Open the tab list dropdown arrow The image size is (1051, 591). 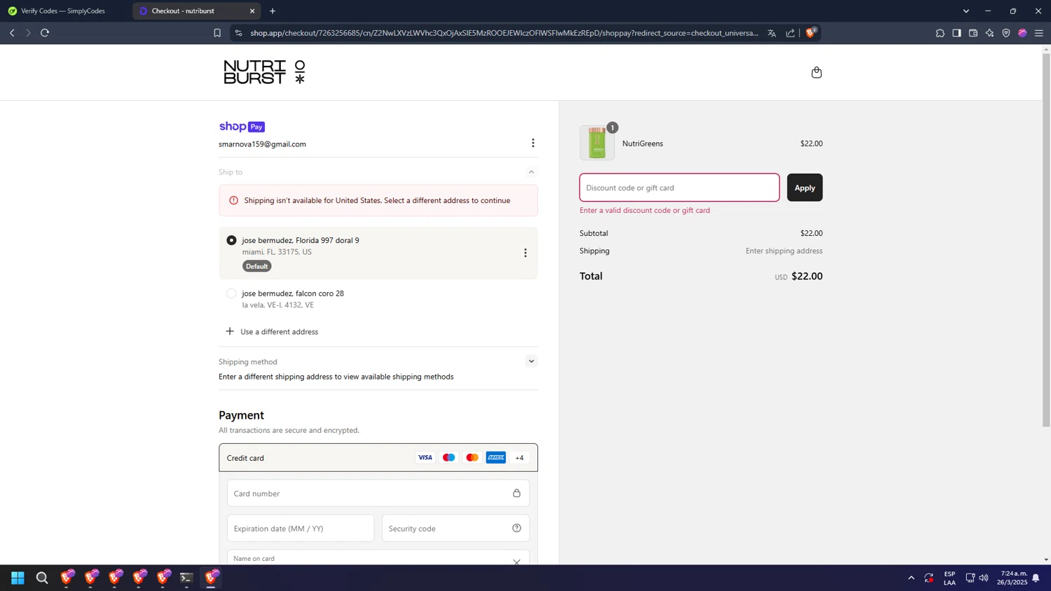tap(966, 11)
